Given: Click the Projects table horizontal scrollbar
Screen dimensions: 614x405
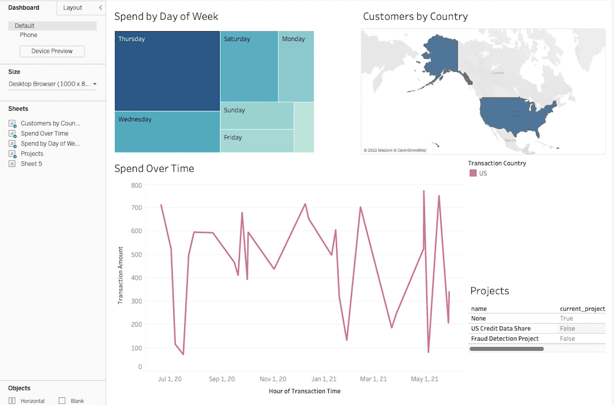Looking at the screenshot, I should click(x=506, y=349).
